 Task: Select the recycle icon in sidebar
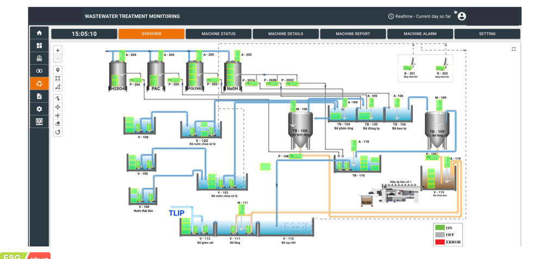pos(39,84)
